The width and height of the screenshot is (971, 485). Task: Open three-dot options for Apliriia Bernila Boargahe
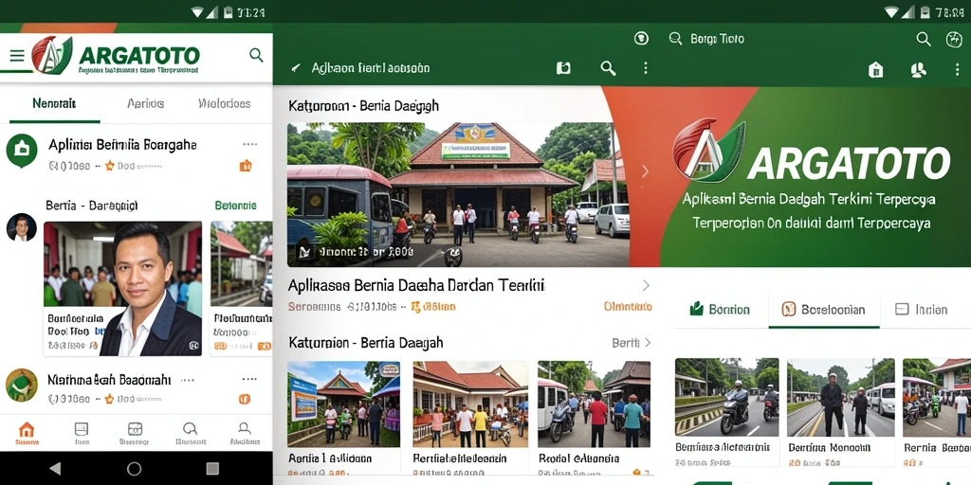pos(250,144)
